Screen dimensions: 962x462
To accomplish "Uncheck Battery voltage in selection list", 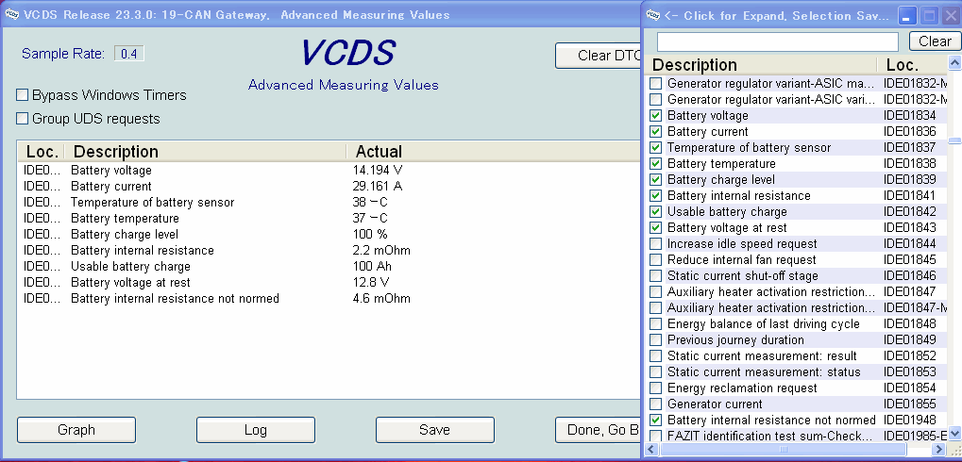I will [x=656, y=116].
